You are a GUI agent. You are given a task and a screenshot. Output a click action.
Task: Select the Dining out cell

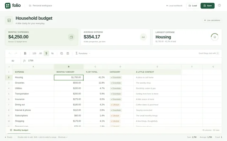pyautogui.click(x=33, y=105)
